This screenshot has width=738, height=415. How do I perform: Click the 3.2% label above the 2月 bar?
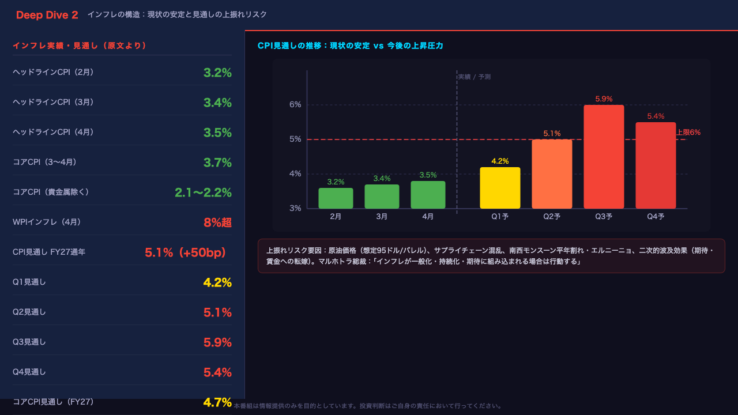tap(336, 182)
